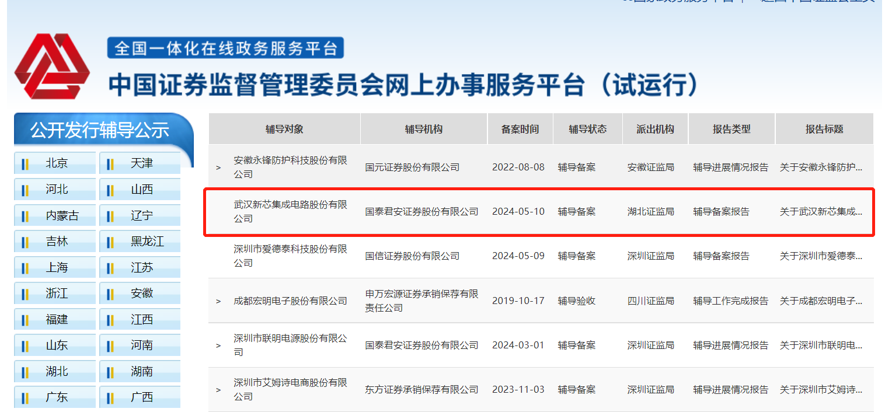Click the icon beside 广东

(25, 397)
